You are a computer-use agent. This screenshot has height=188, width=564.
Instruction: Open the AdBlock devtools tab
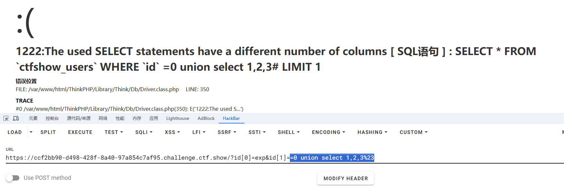click(206, 118)
